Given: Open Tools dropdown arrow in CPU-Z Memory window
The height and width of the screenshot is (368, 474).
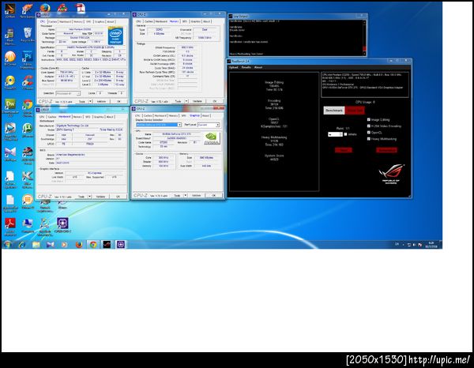Looking at the screenshot, I should pyautogui.click(x=186, y=101).
